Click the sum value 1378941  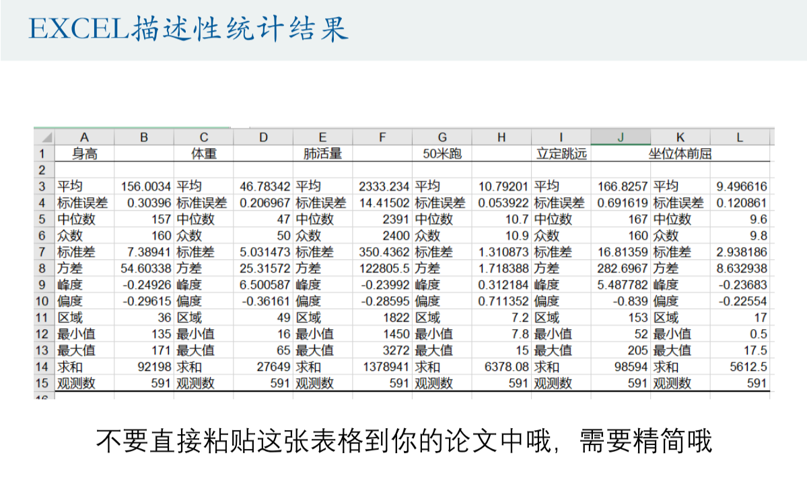tap(386, 367)
